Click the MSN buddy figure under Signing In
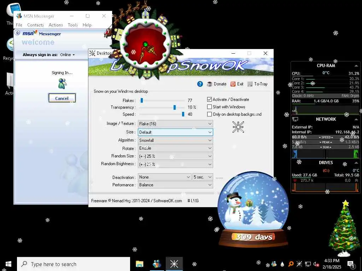 [x=62, y=84]
